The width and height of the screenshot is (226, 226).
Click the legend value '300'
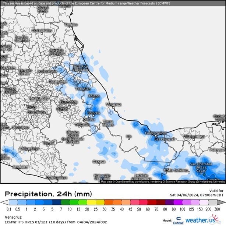point(217,209)
